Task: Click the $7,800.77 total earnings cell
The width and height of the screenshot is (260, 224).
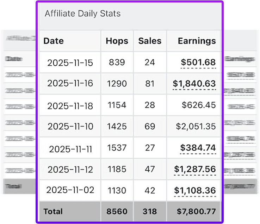Action: pos(197,211)
